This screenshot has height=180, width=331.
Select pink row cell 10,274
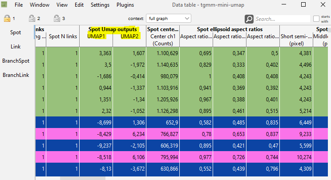[x=296, y=157]
